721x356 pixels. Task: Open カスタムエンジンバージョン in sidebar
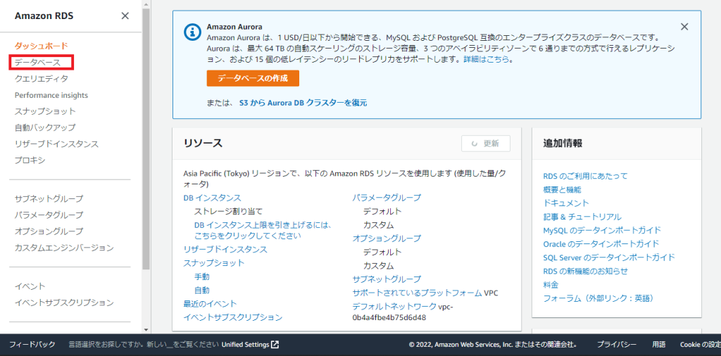(x=64, y=248)
